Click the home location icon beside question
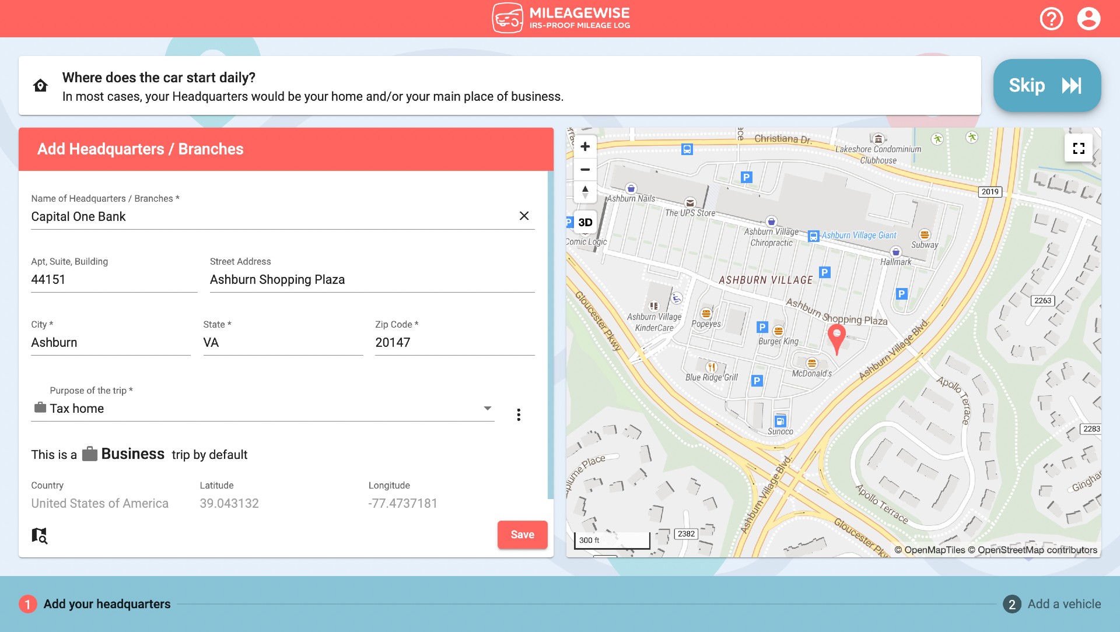Viewport: 1120px width, 632px height. click(x=40, y=86)
